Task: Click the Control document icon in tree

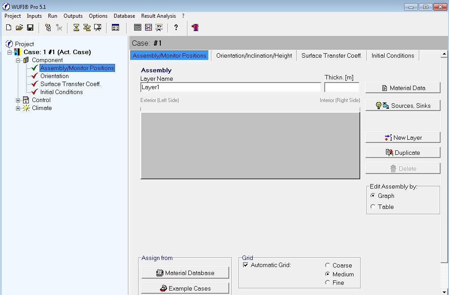Action: pos(26,100)
